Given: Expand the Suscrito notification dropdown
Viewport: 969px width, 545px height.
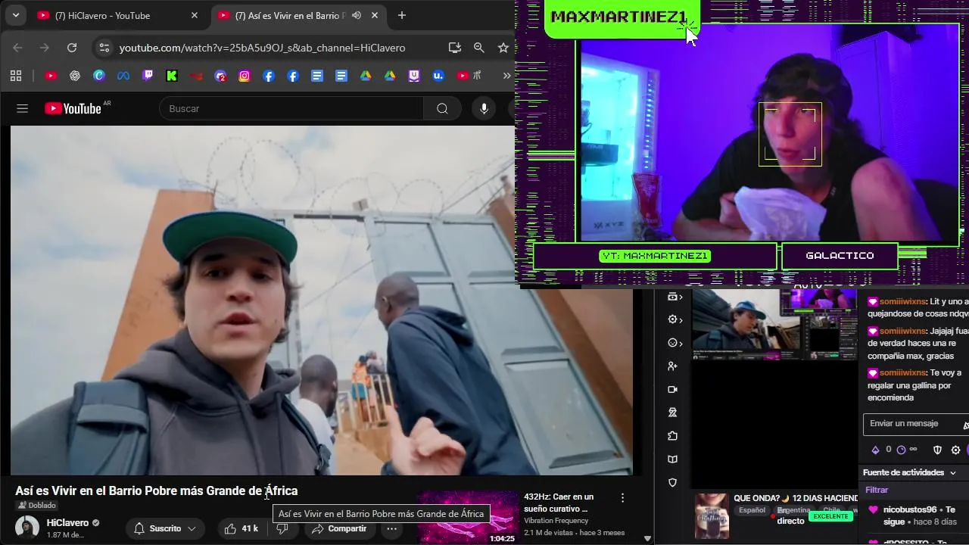Looking at the screenshot, I should [165, 528].
